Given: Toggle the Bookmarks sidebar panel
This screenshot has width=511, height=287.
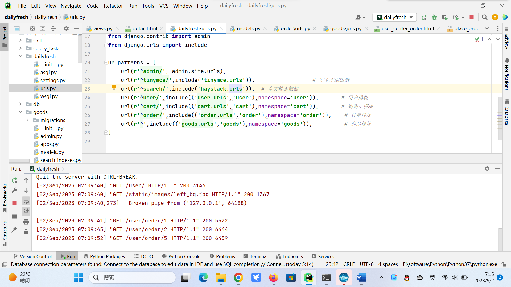Looking at the screenshot, I should 5,198.
